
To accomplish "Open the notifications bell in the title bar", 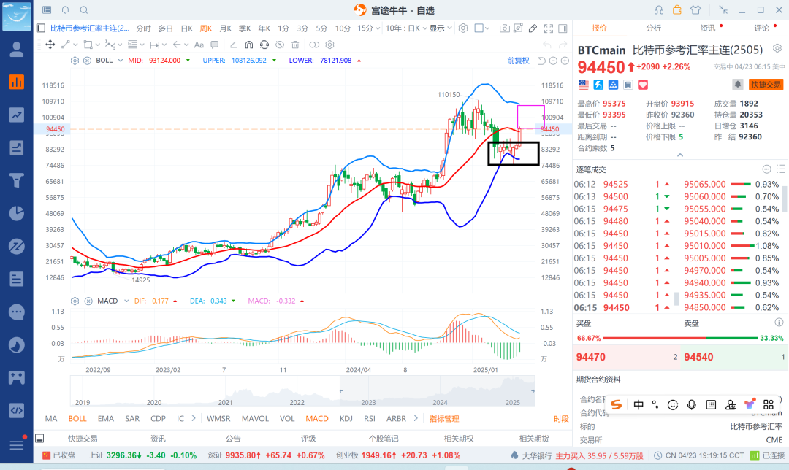I will pyautogui.click(x=66, y=9).
